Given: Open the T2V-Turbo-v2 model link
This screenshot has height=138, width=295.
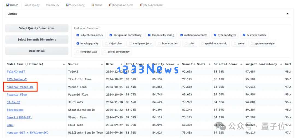Looking at the screenshot, I should coord(17,79).
